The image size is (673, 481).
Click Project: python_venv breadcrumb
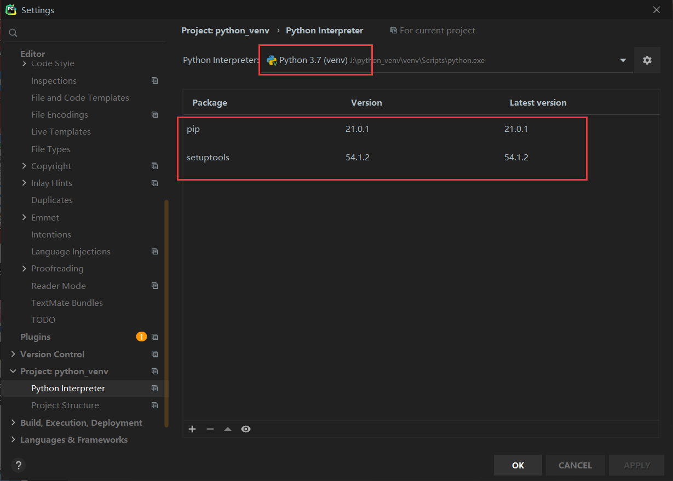click(x=225, y=31)
